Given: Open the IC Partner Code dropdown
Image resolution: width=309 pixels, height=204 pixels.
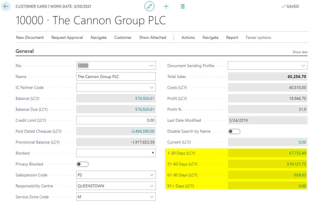Looking at the screenshot, I should click(x=152, y=87).
